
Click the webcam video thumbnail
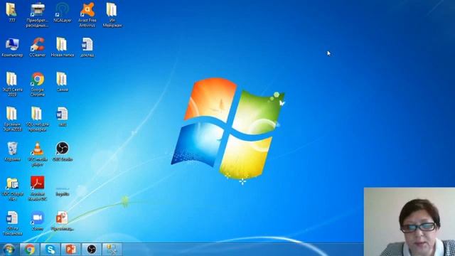[x=409, y=221]
